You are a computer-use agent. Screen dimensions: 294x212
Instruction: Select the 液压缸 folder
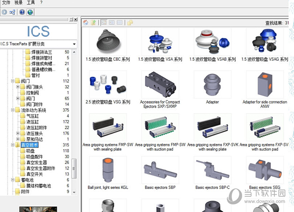[33, 122]
